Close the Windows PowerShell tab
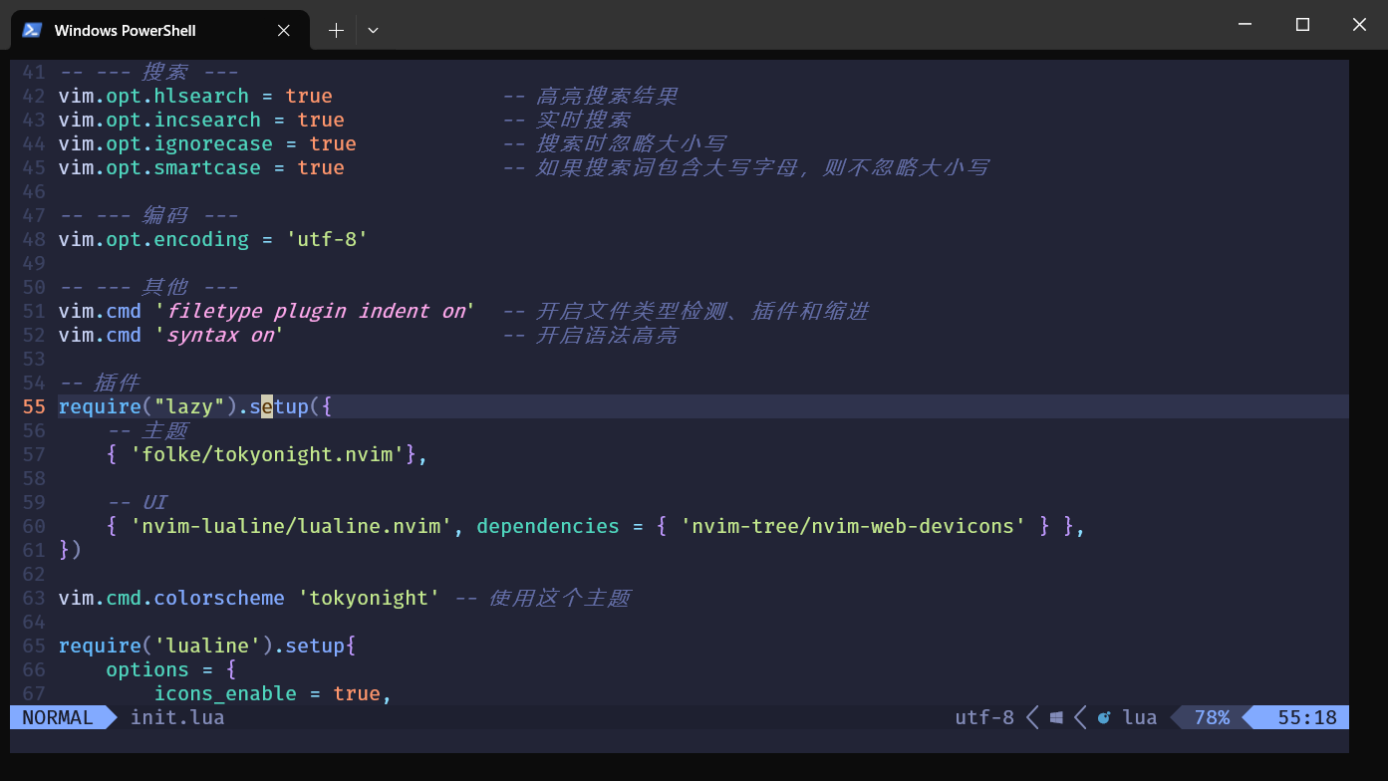Viewport: 1388px width, 781px height. click(x=284, y=30)
